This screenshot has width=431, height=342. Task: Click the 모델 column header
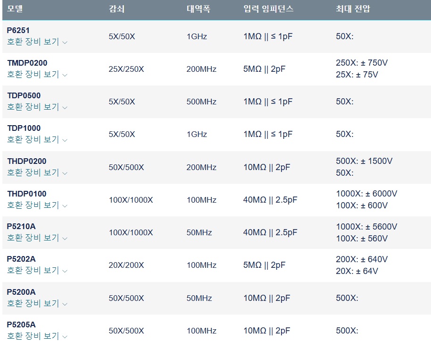point(15,9)
